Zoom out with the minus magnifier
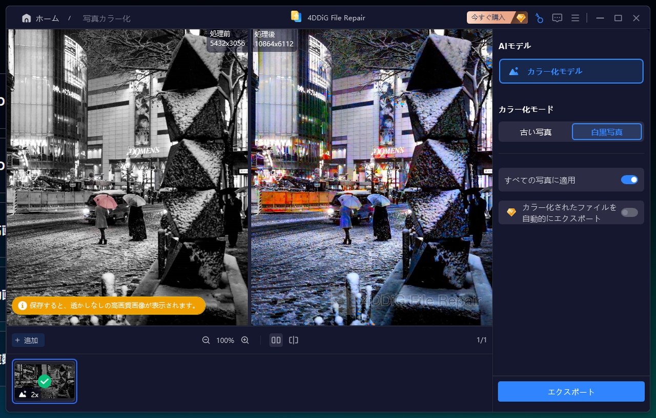Viewport: 656px width, 418px height. coord(206,340)
